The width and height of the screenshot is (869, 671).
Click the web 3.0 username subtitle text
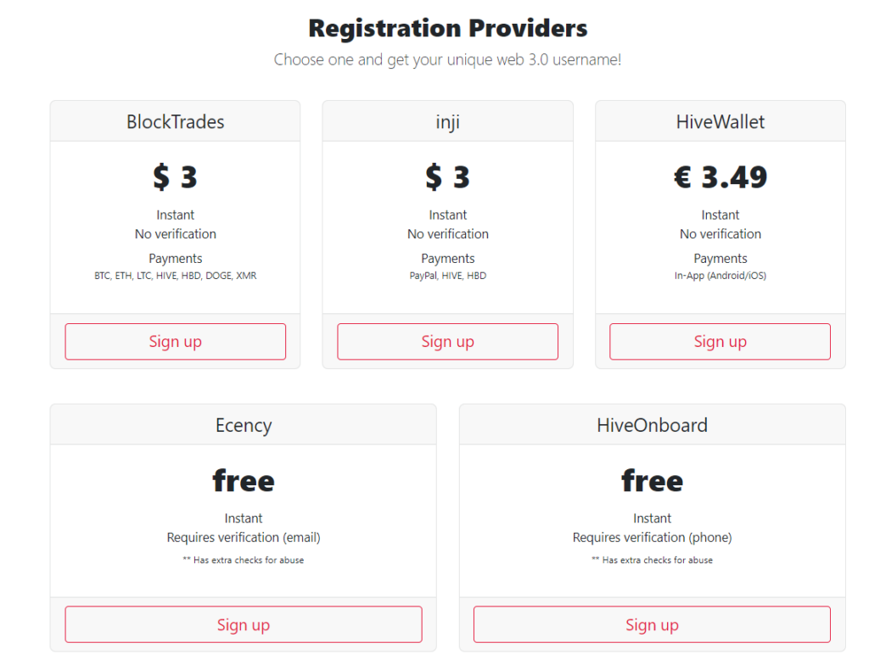pyautogui.click(x=447, y=60)
